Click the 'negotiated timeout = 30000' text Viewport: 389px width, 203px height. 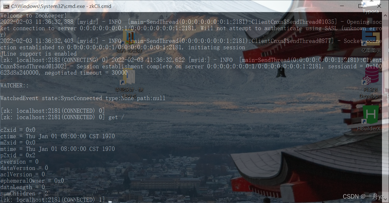(x=86, y=73)
